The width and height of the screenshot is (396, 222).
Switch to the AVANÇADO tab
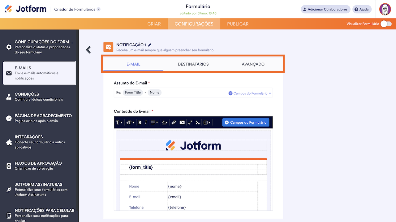(x=253, y=64)
